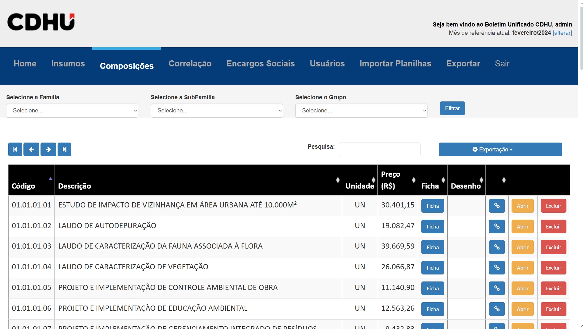Navigate to Encargos Sociais menu

[x=261, y=64]
